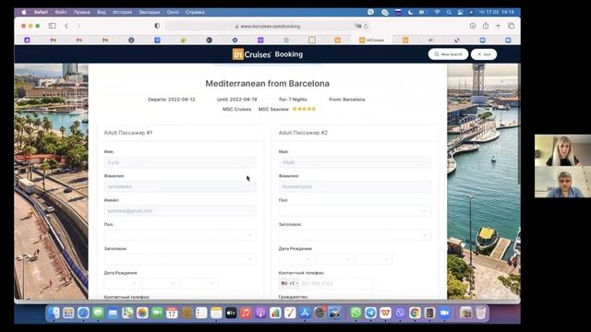Open Viber from the dock
The height and width of the screenshot is (332, 591).
400,313
